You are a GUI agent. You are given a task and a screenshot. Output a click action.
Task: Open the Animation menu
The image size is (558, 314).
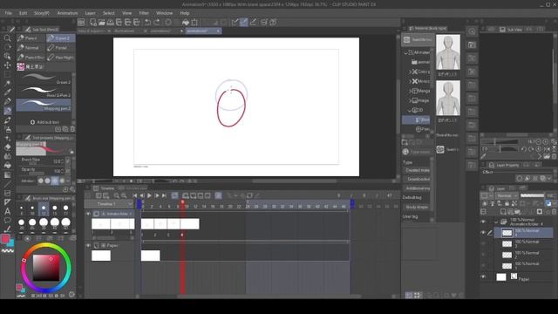pyautogui.click(x=67, y=13)
